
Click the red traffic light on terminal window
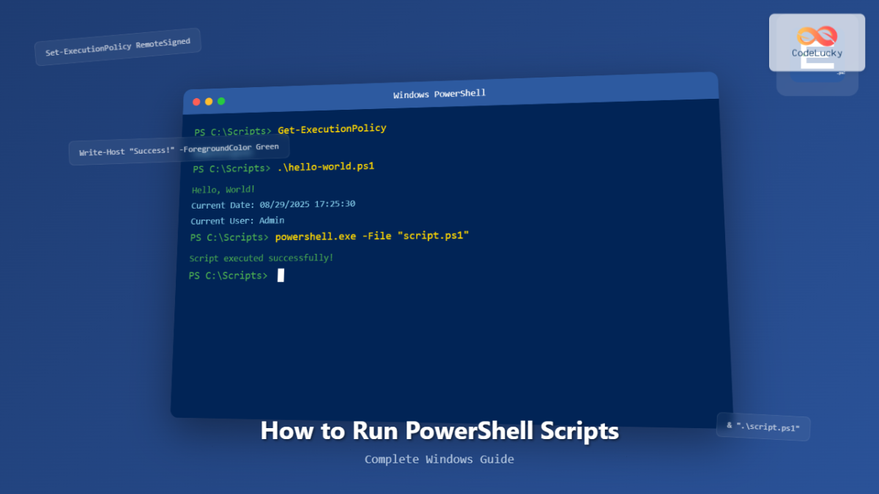coord(196,102)
